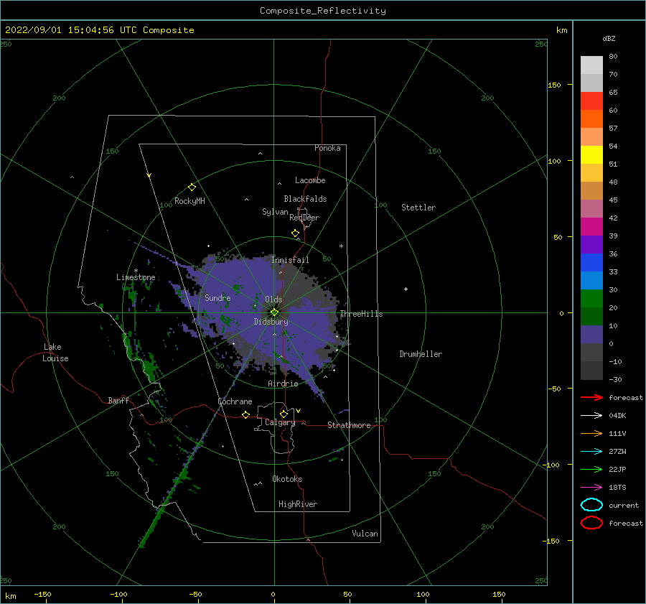Click the Blackfalds label
The width and height of the screenshot is (646, 604).
tap(305, 199)
